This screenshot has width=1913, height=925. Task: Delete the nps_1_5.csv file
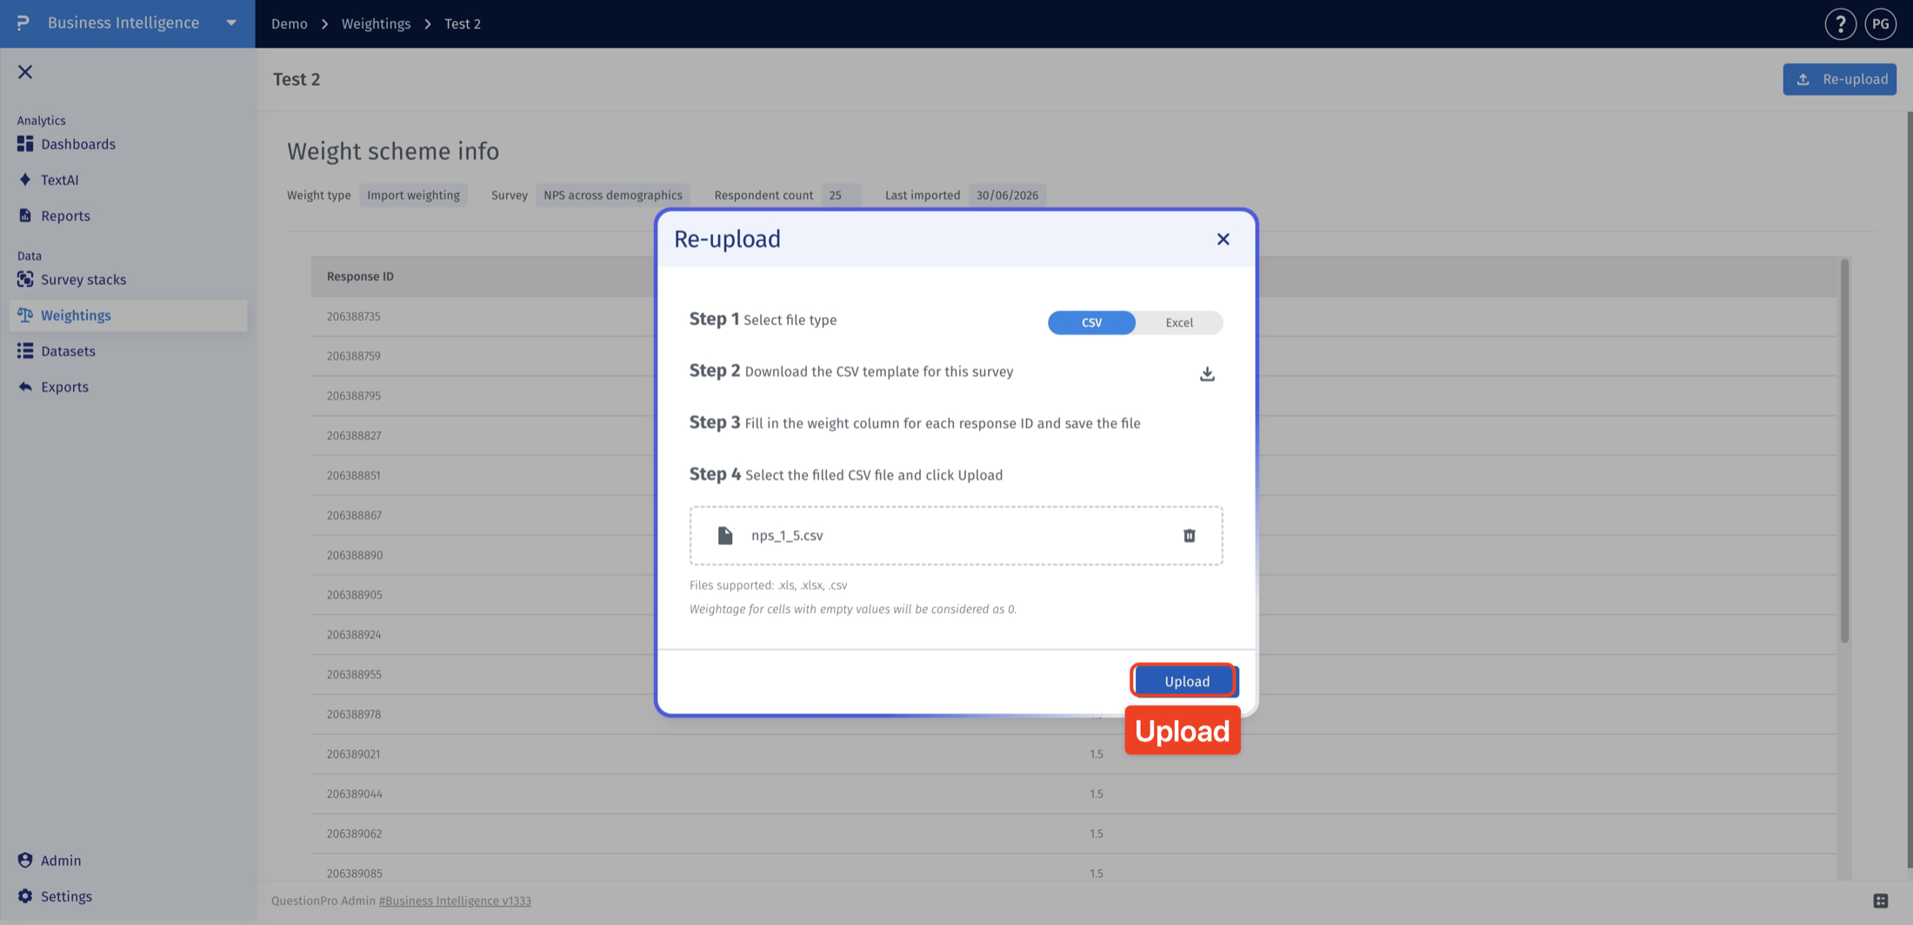click(1189, 536)
